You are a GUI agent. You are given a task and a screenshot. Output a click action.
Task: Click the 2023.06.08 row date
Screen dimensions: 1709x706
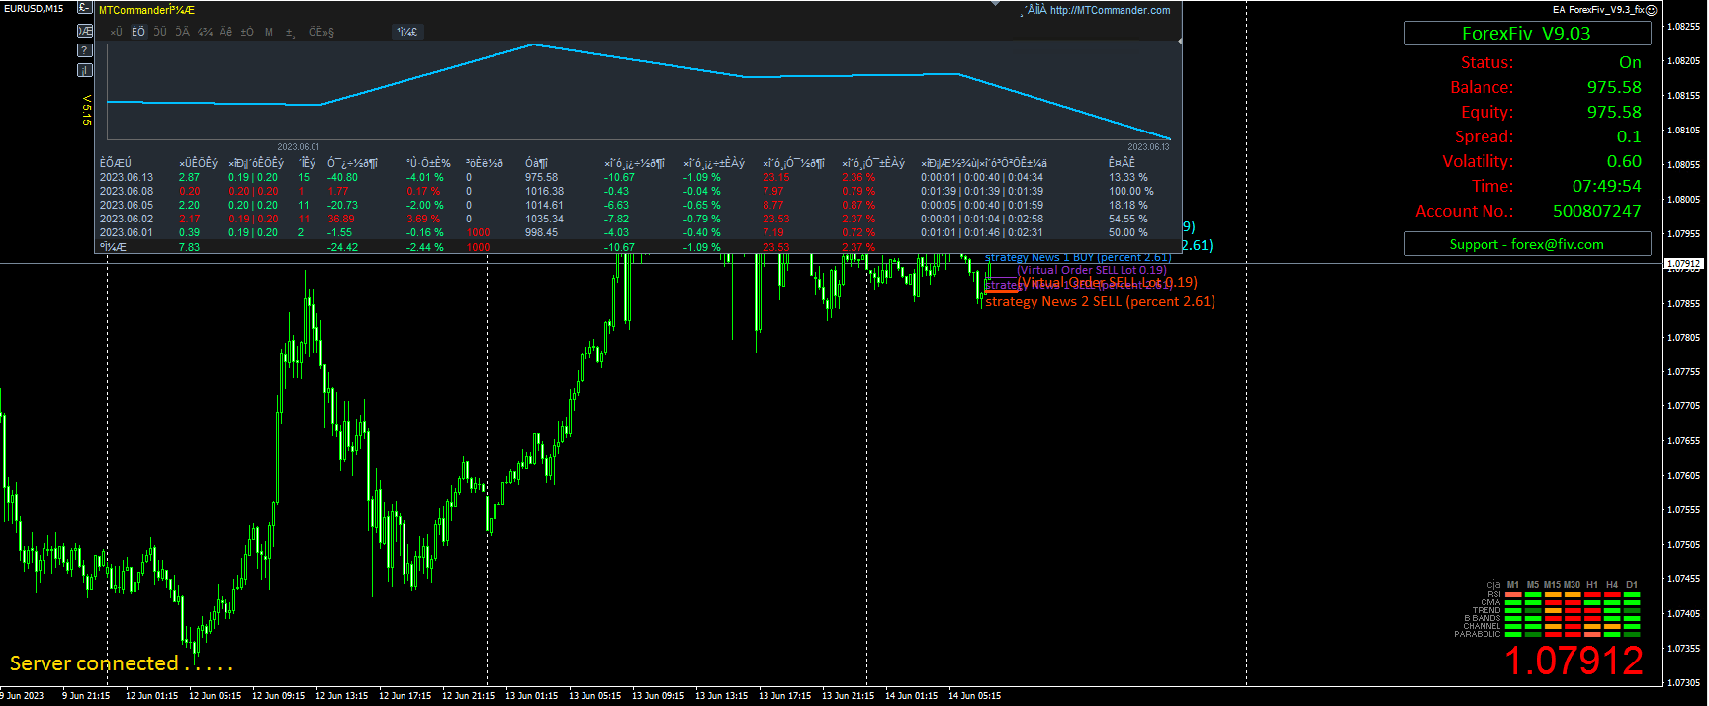[127, 192]
